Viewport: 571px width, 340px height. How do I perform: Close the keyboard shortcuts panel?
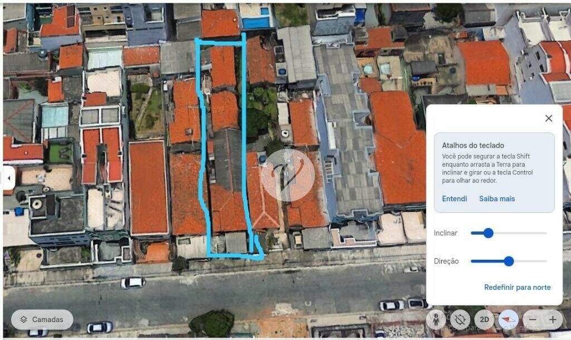(549, 118)
